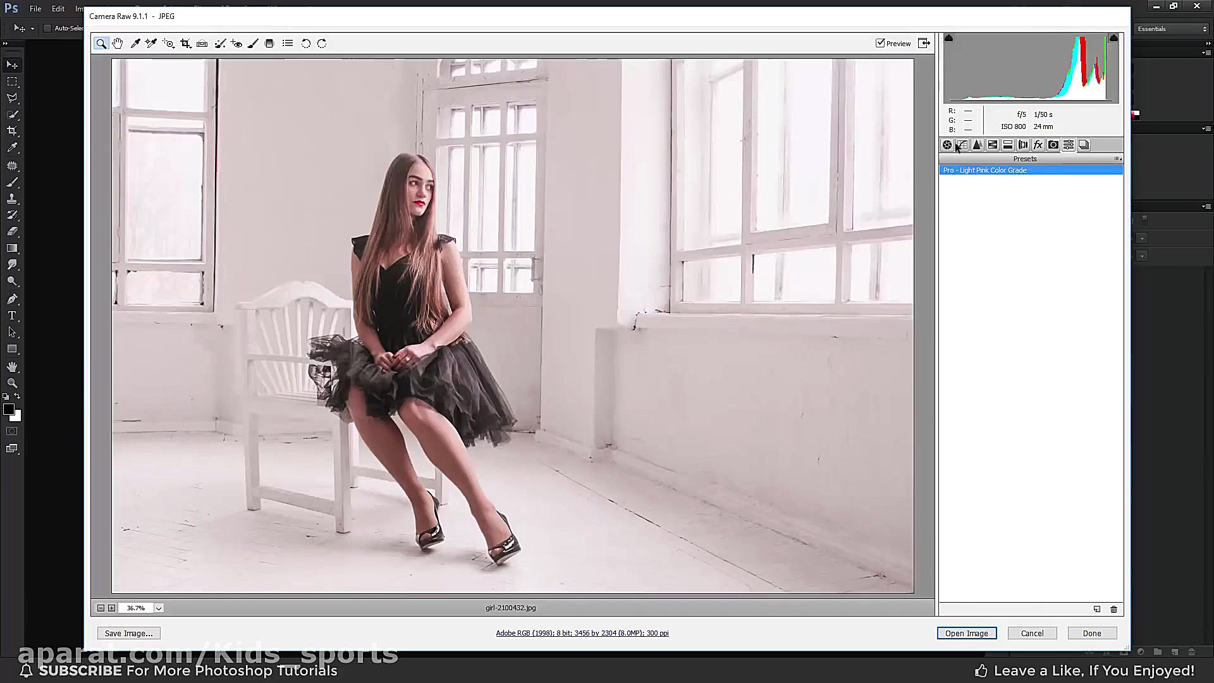Screen dimensions: 1214x683
Task: Select the White Balance eyedropper tool
Action: pos(135,44)
